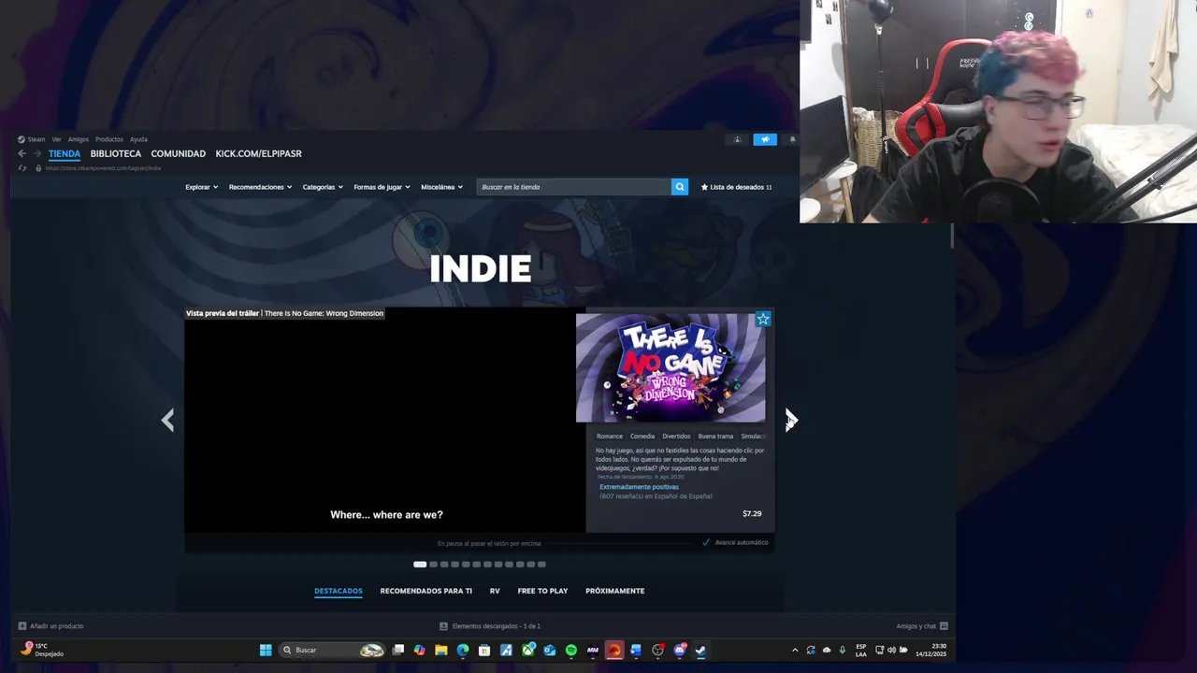This screenshot has height=673, width=1197.
Task: Go to the TIENDA tab
Action: [x=65, y=153]
